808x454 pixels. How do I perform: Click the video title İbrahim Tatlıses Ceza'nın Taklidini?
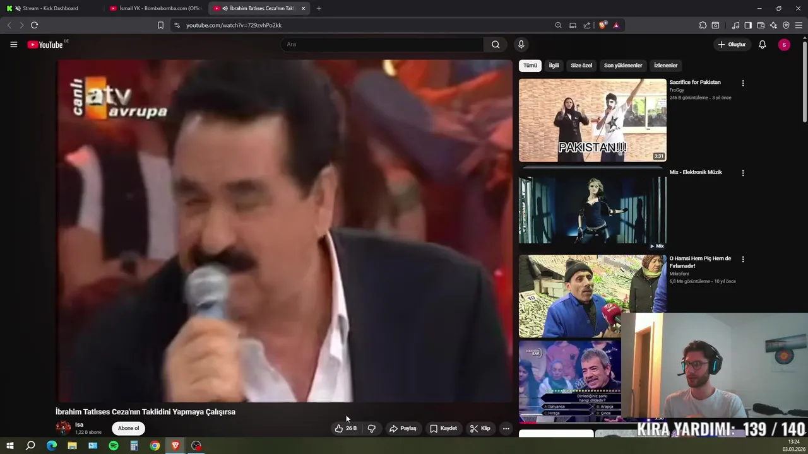click(145, 412)
